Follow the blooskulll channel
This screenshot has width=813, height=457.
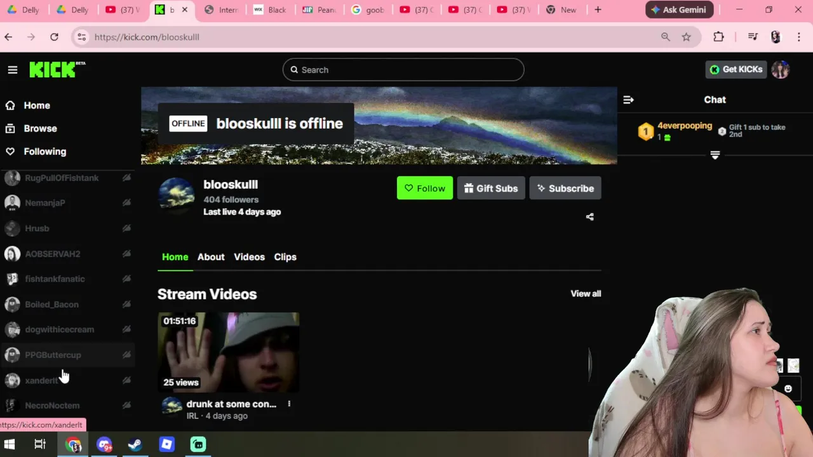pyautogui.click(x=425, y=188)
